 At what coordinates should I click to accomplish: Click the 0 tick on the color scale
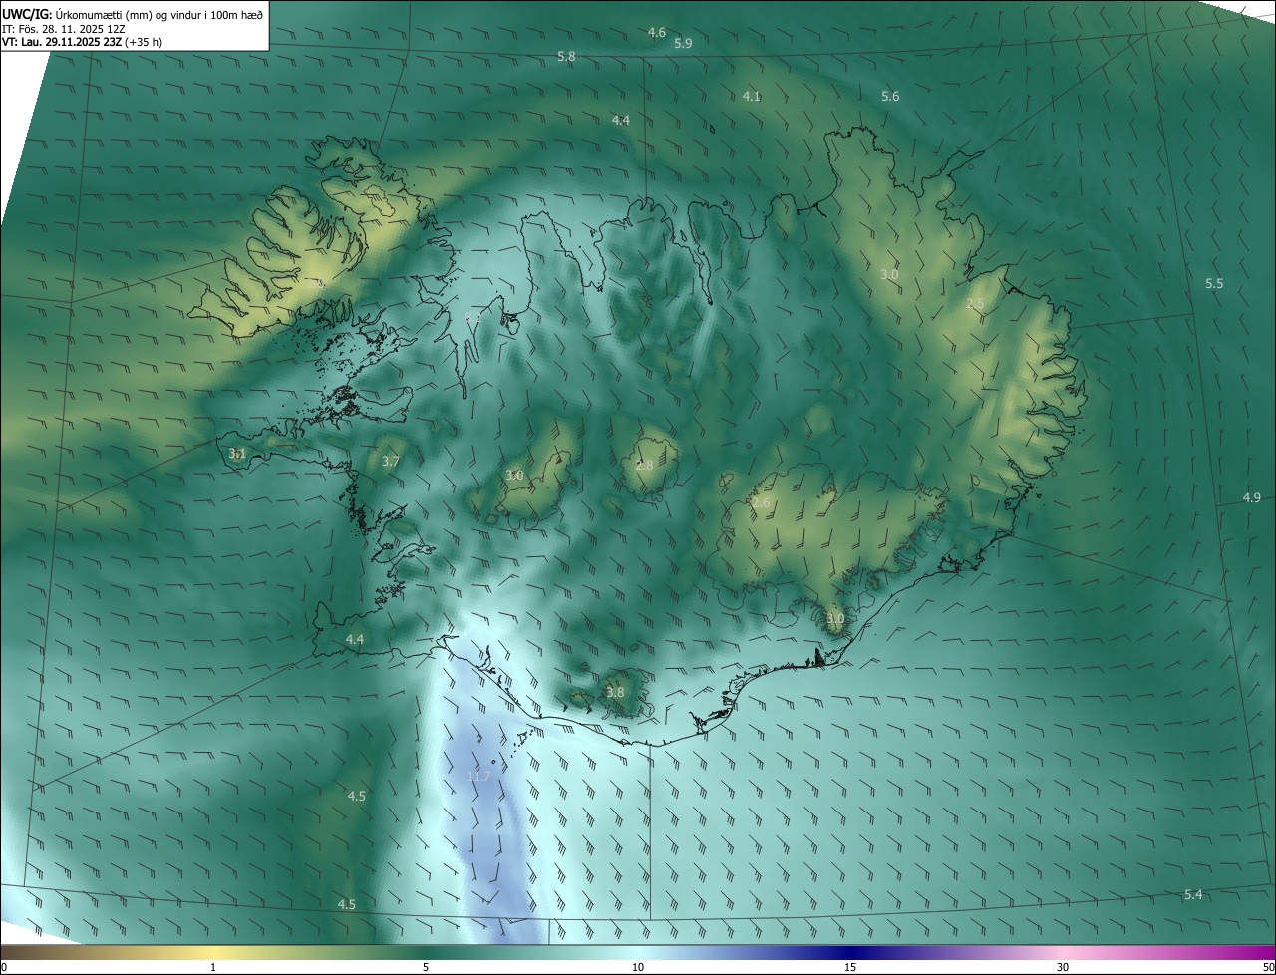pyautogui.click(x=4, y=968)
